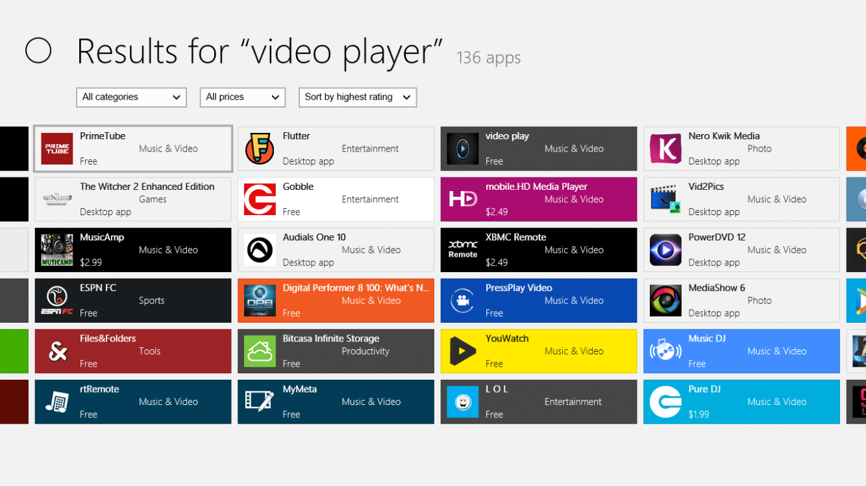Viewport: 866px width, 486px height.
Task: Click the $2.49 price on XBMC Remote
Action: coord(497,262)
